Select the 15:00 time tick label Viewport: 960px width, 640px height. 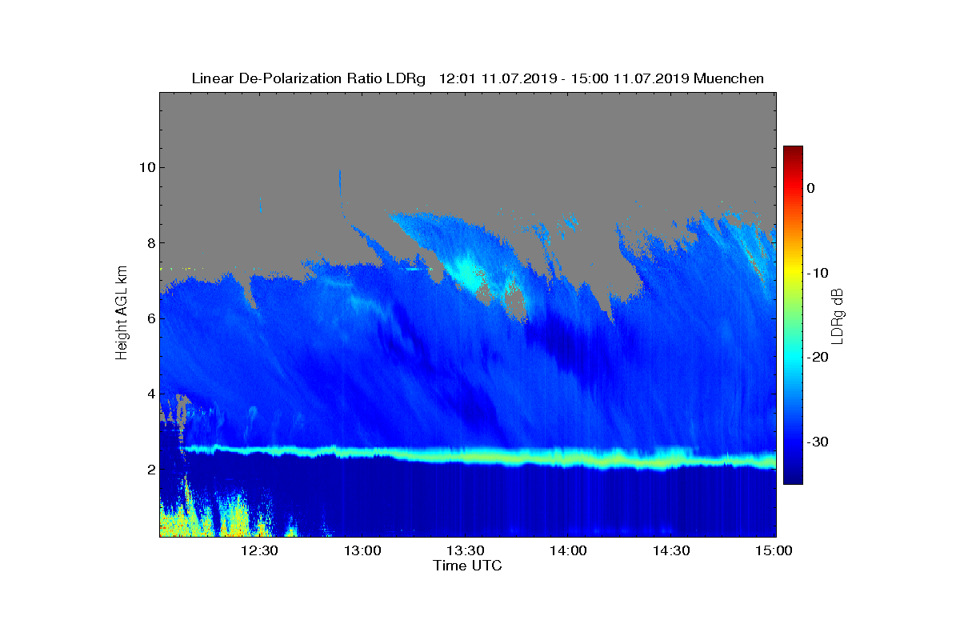point(774,550)
